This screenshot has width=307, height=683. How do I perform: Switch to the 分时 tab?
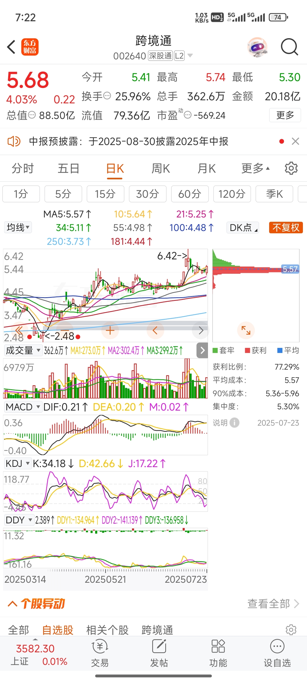tap(23, 168)
